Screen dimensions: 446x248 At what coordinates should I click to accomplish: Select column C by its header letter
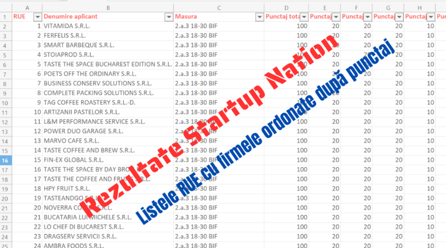pyautogui.click(x=219, y=8)
